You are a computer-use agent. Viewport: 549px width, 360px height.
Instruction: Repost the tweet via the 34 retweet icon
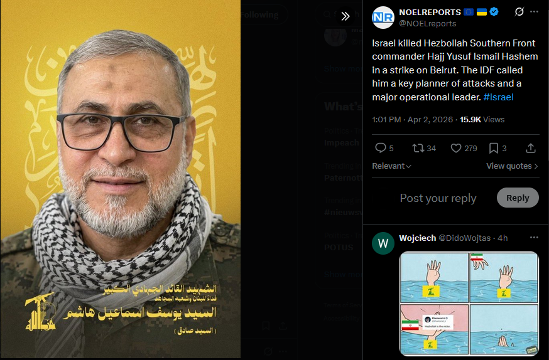click(424, 148)
